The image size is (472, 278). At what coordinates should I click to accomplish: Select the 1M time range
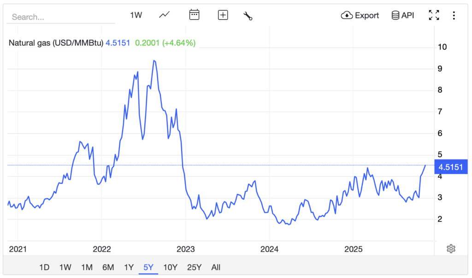tap(87, 267)
